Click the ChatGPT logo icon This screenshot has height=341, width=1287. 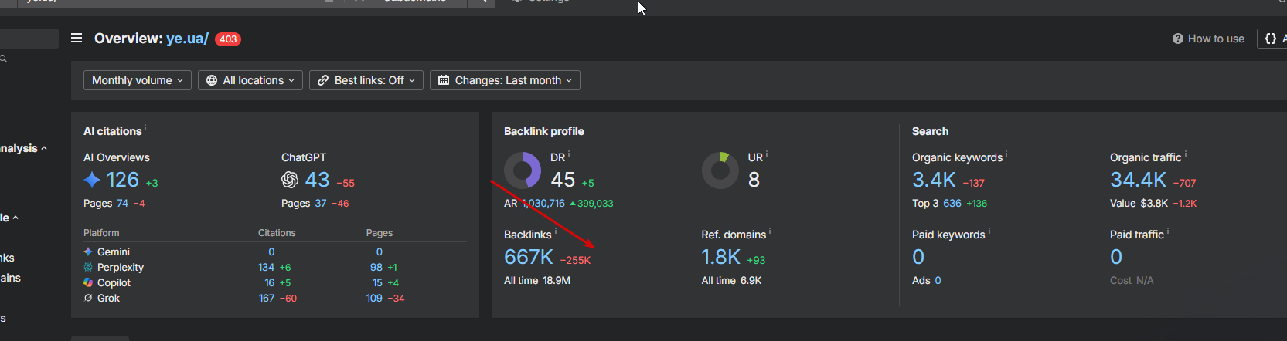[290, 180]
